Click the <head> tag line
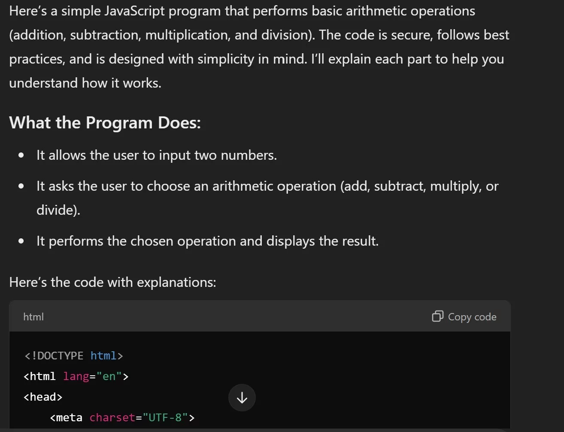Screen dimensions: 564x432 (43, 397)
